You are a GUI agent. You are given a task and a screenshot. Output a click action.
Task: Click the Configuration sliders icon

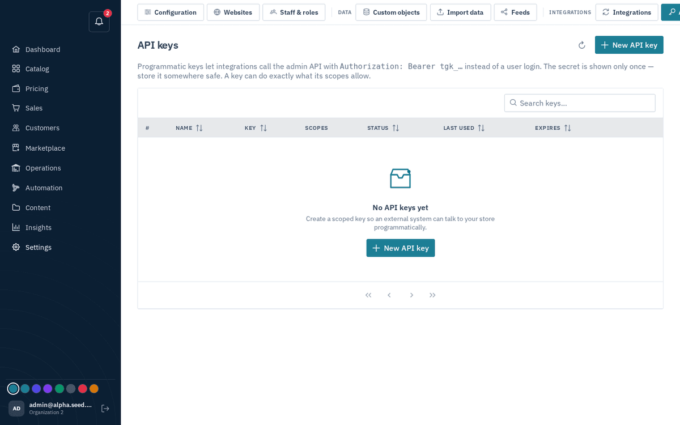tap(148, 12)
